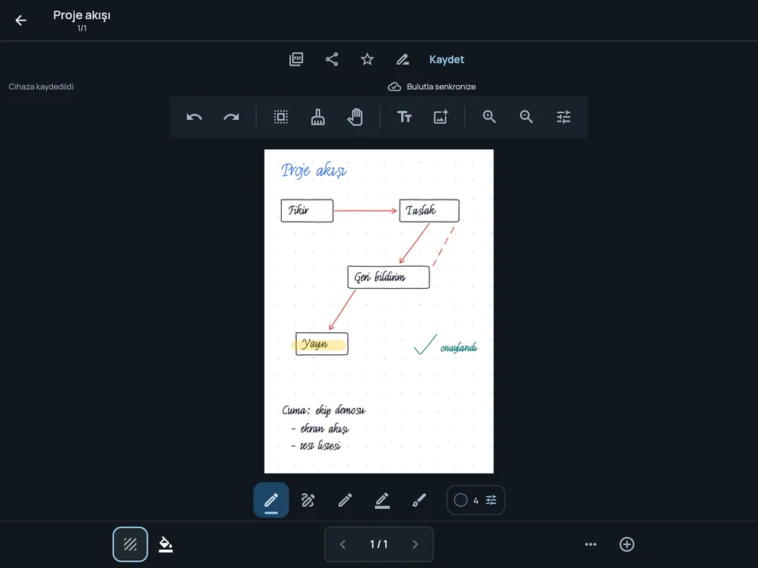Open pen color circle swatch
The width and height of the screenshot is (758, 568).
coord(460,500)
